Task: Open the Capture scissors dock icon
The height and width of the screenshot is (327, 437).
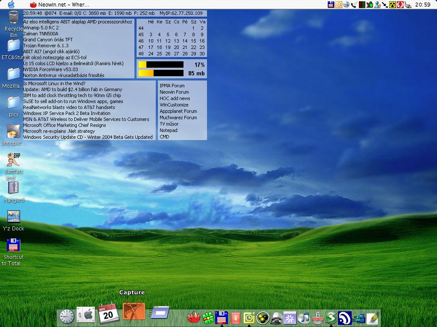Action: pos(134,312)
